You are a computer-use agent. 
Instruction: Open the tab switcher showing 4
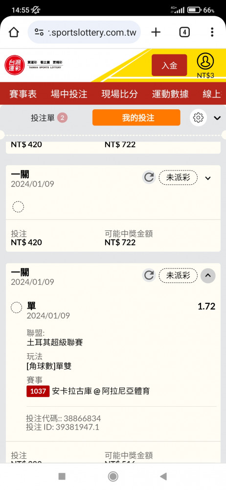coord(184,32)
